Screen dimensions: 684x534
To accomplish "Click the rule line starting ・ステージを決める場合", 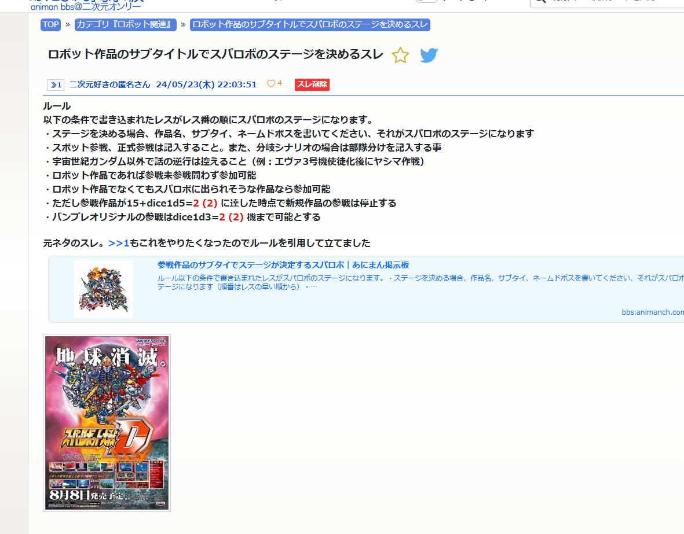I will 288,134.
